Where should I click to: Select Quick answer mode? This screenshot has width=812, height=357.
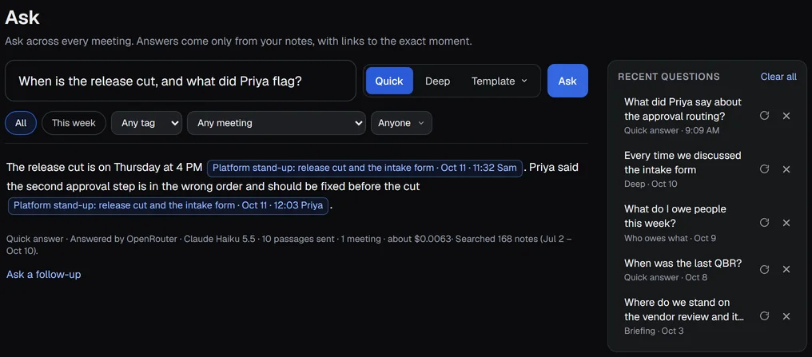tap(389, 81)
